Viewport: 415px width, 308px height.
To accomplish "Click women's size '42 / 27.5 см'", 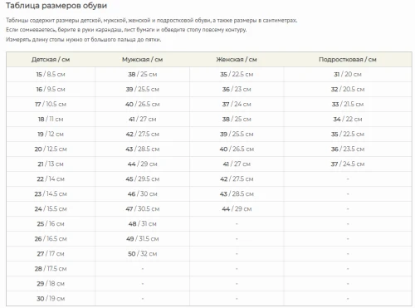I will 237,179.
